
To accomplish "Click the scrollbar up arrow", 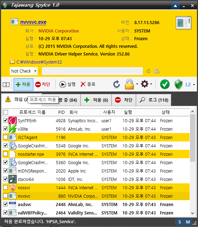I will coord(192,112).
